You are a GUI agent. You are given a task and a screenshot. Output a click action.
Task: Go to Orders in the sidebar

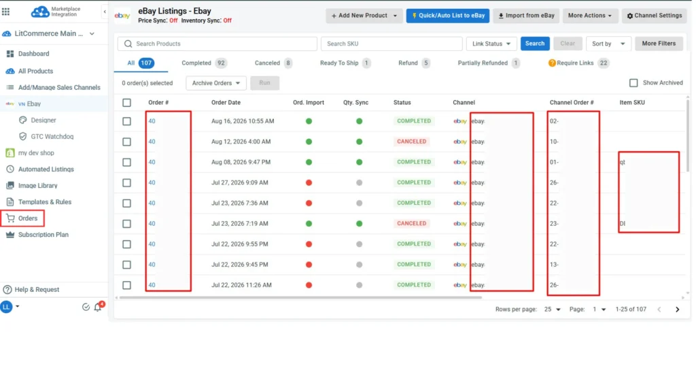tap(27, 218)
